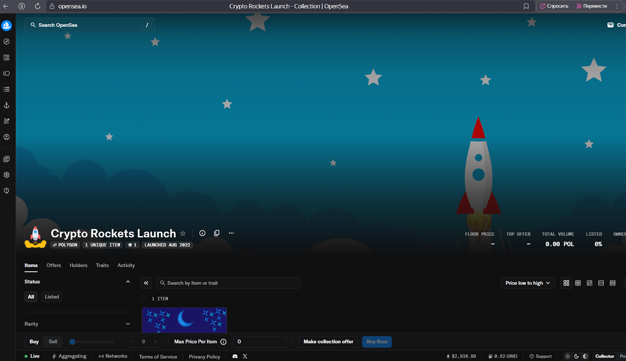The image size is (626, 361).
Task: Open Discord link icon in footer
Action: 235,356
